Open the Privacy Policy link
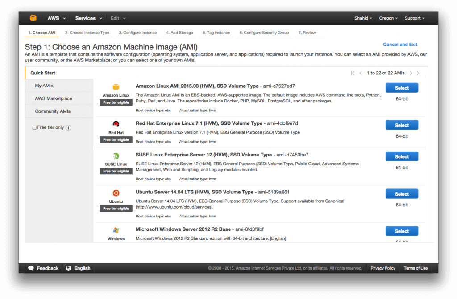Image resolution: width=457 pixels, height=299 pixels. coord(383,268)
